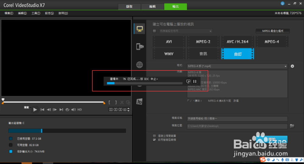The height and width of the screenshot is (164, 304).
Task: Uncheck the Smart Render checkbox
Action: tap(154, 140)
